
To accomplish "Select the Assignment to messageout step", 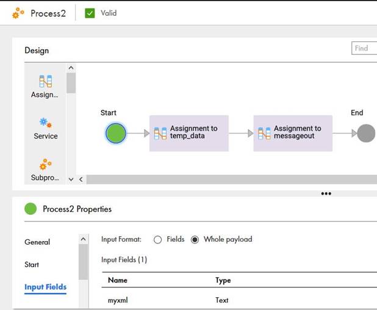I will [x=293, y=133].
